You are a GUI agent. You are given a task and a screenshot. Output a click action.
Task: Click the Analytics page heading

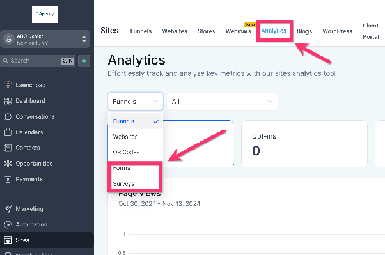click(136, 60)
